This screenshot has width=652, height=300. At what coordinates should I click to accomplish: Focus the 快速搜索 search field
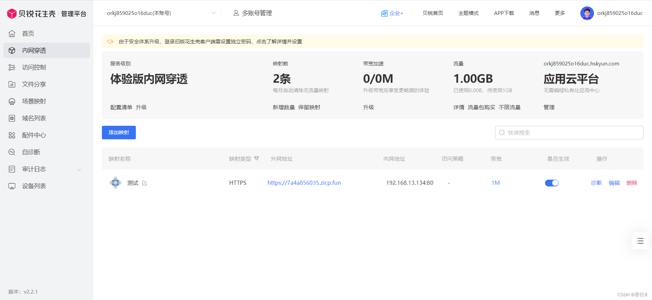point(569,133)
